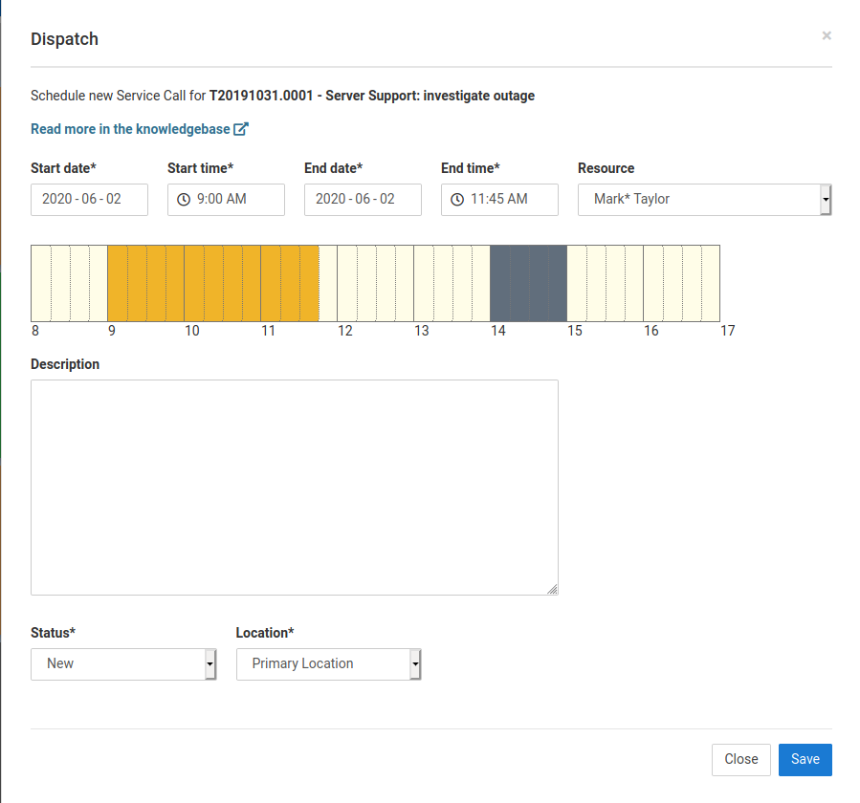Image resolution: width=860 pixels, height=803 pixels.
Task: Click the clock icon in End time
Action: click(457, 200)
